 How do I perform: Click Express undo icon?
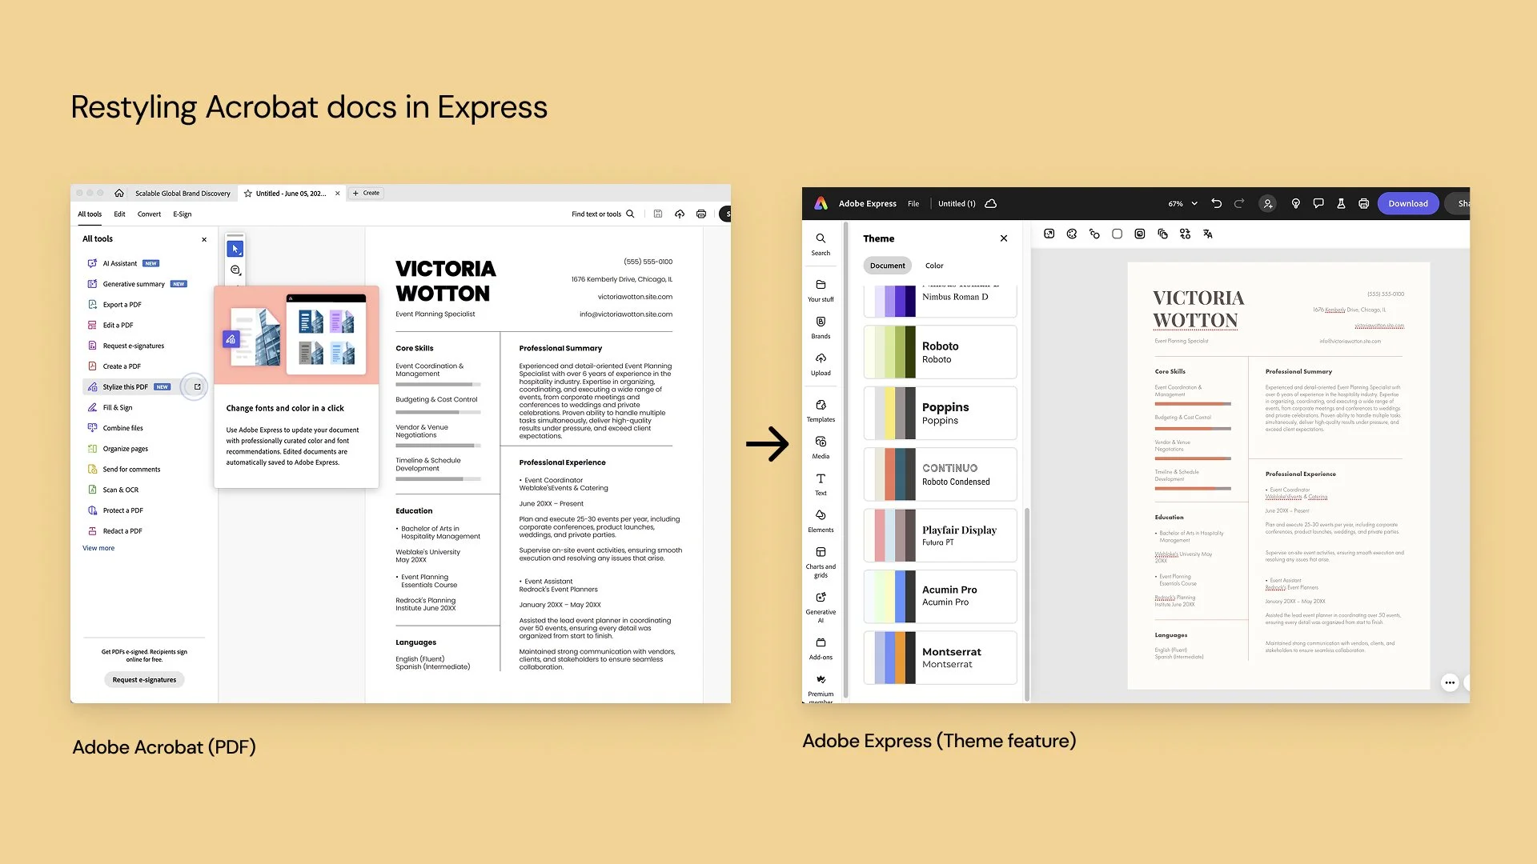(1217, 203)
